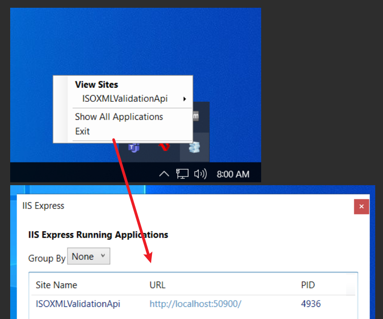Image resolution: width=383 pixels, height=319 pixels.
Task: Click the red tray icon beside Teams
Action: click(x=164, y=147)
